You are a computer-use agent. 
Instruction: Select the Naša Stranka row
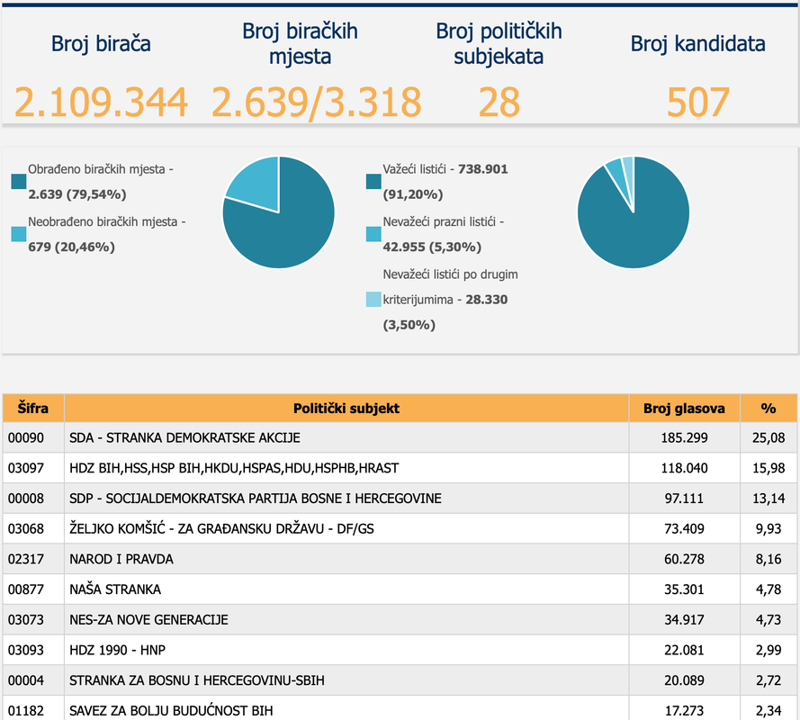point(400,589)
